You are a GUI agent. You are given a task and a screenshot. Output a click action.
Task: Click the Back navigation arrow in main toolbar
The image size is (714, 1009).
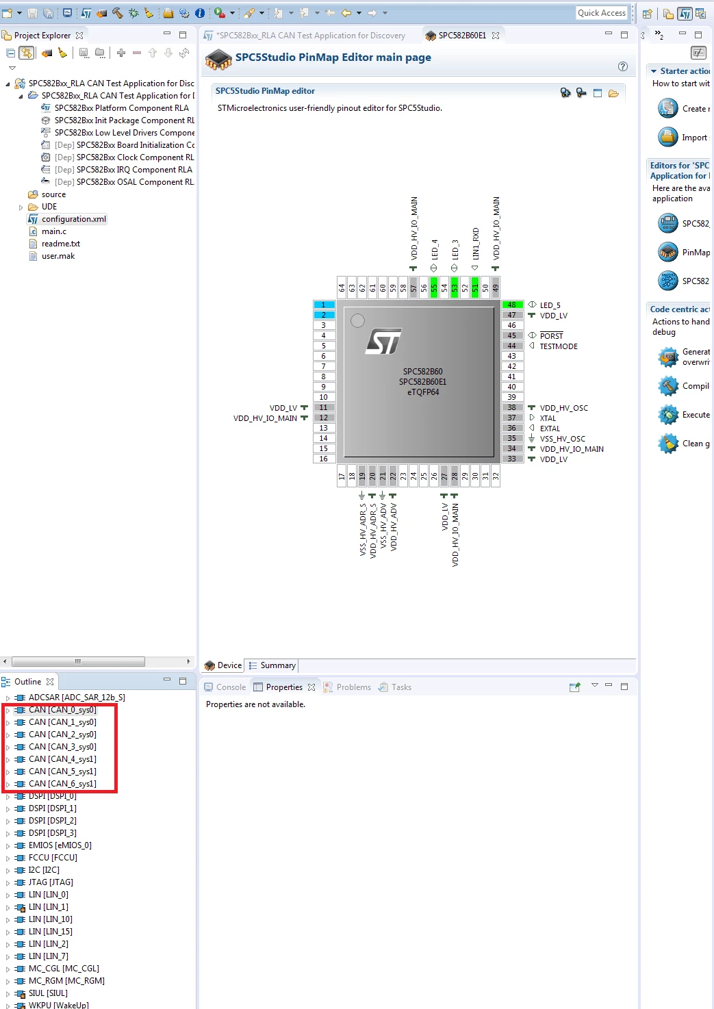[x=346, y=13]
